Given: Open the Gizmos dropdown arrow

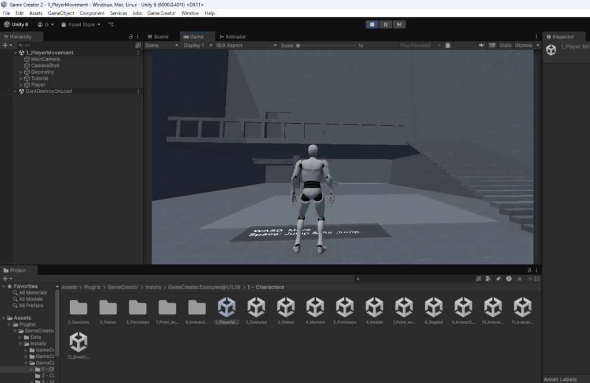Looking at the screenshot, I should (538, 45).
